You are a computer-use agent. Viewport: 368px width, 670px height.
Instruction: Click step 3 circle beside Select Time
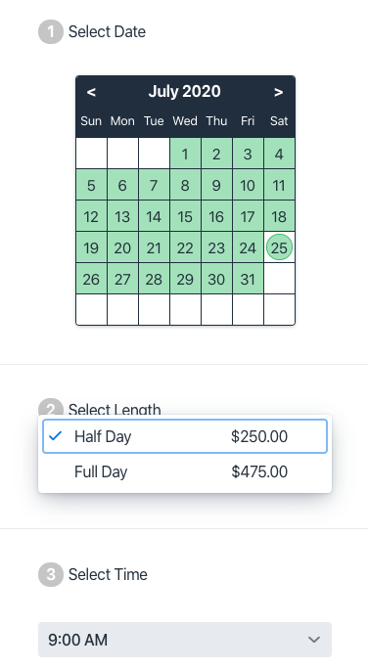click(x=51, y=574)
